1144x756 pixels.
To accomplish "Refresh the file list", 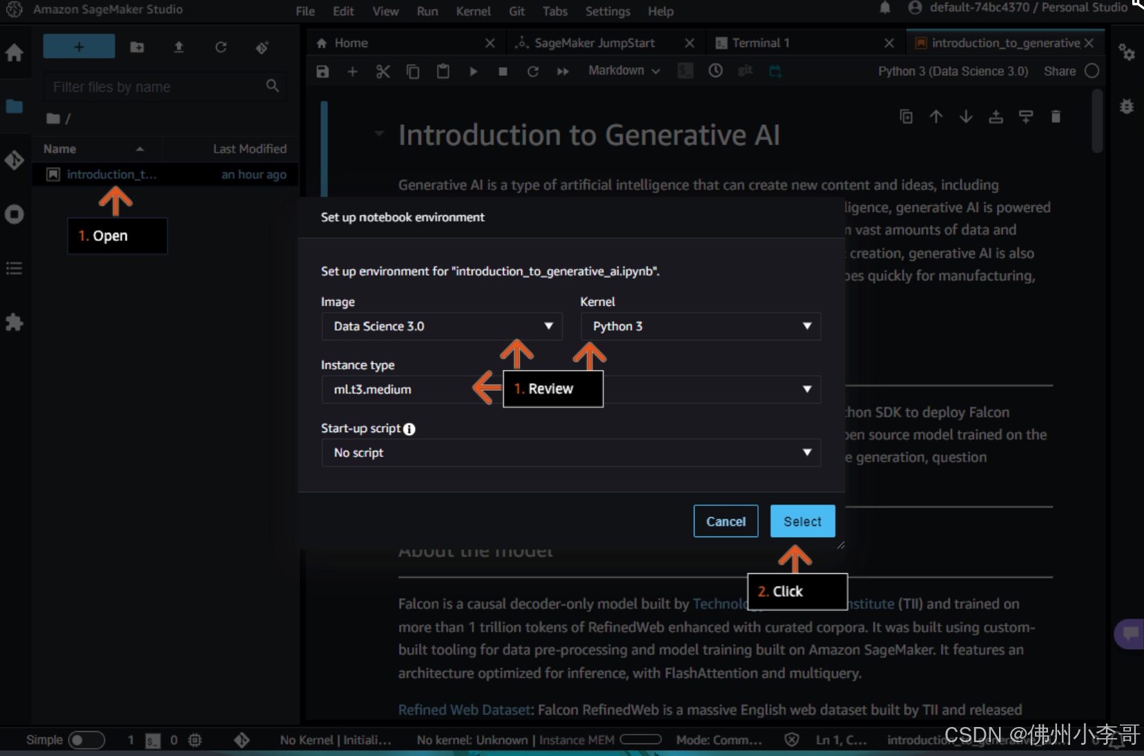I will (221, 47).
